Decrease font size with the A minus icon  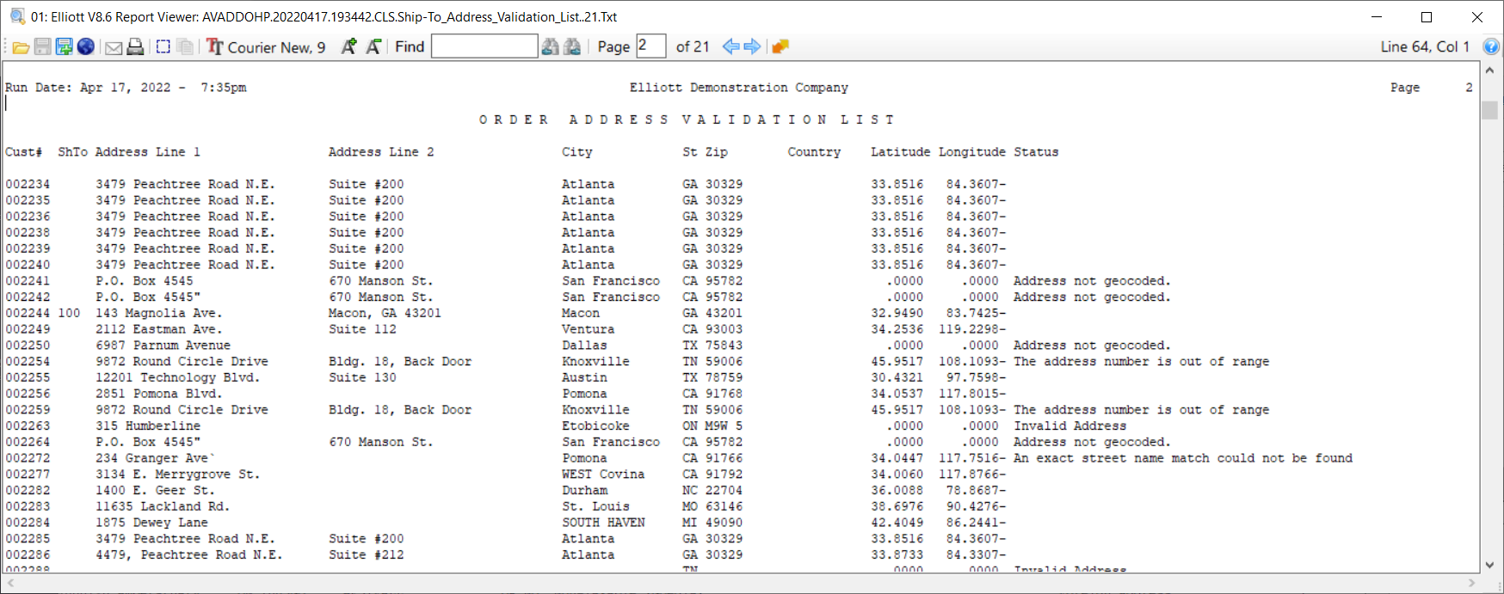373,46
